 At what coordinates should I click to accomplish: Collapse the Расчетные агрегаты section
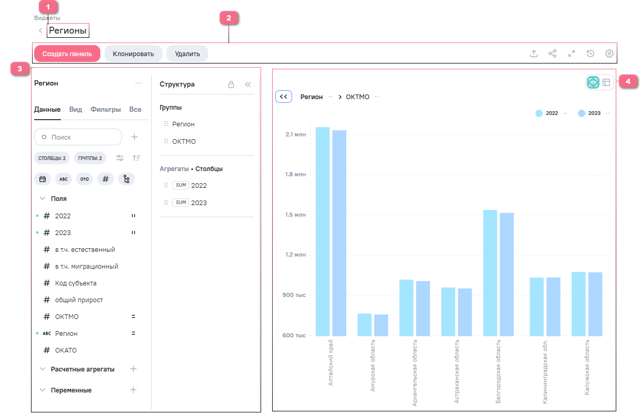tap(43, 369)
